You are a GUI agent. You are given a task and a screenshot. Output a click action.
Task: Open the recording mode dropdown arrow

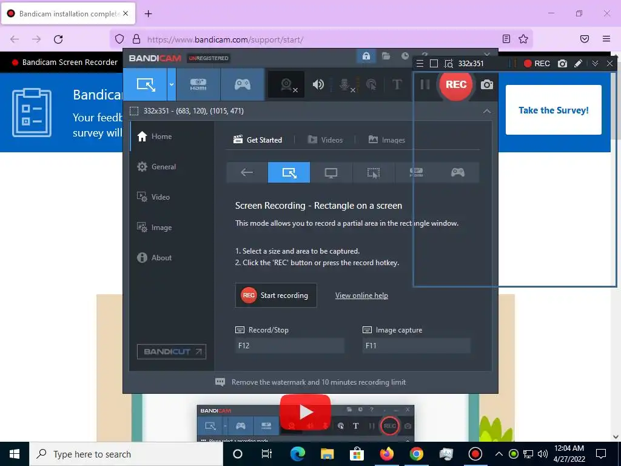pos(172,84)
